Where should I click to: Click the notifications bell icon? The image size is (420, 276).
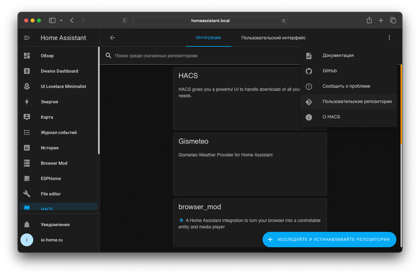coord(27,225)
